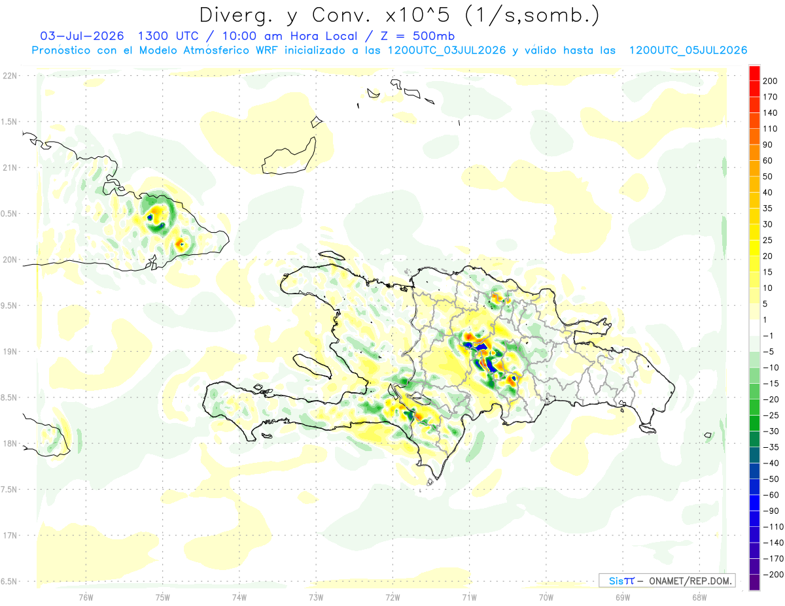Click the colorbar value -170
This screenshot has height=606, width=785.
(772, 558)
